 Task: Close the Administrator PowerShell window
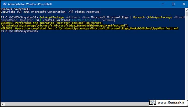[184, 4]
